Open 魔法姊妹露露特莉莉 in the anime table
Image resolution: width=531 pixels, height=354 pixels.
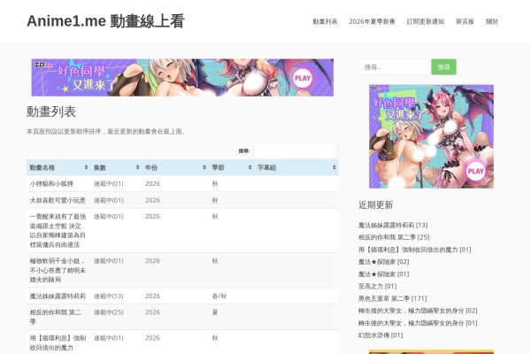tap(58, 296)
